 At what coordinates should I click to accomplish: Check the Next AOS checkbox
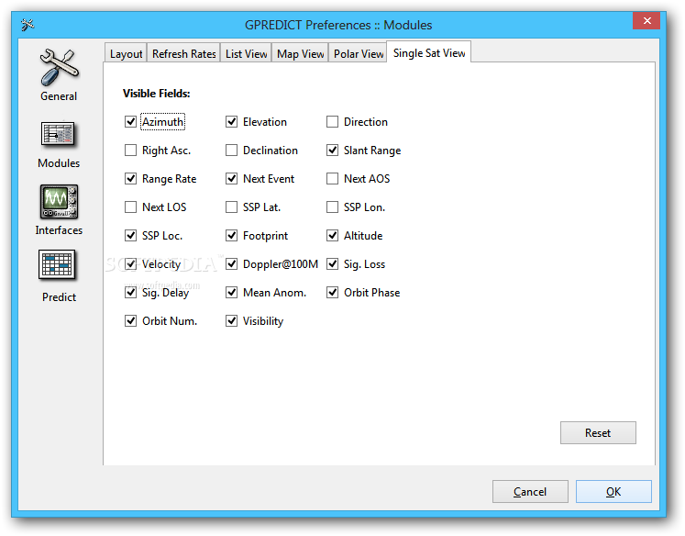coord(333,178)
